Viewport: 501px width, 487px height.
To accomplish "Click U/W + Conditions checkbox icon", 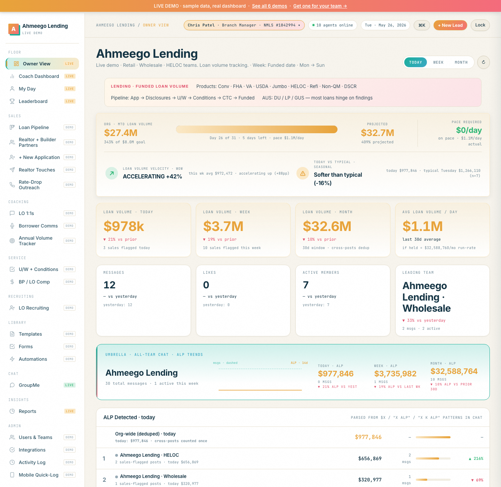I will [x=12, y=269].
